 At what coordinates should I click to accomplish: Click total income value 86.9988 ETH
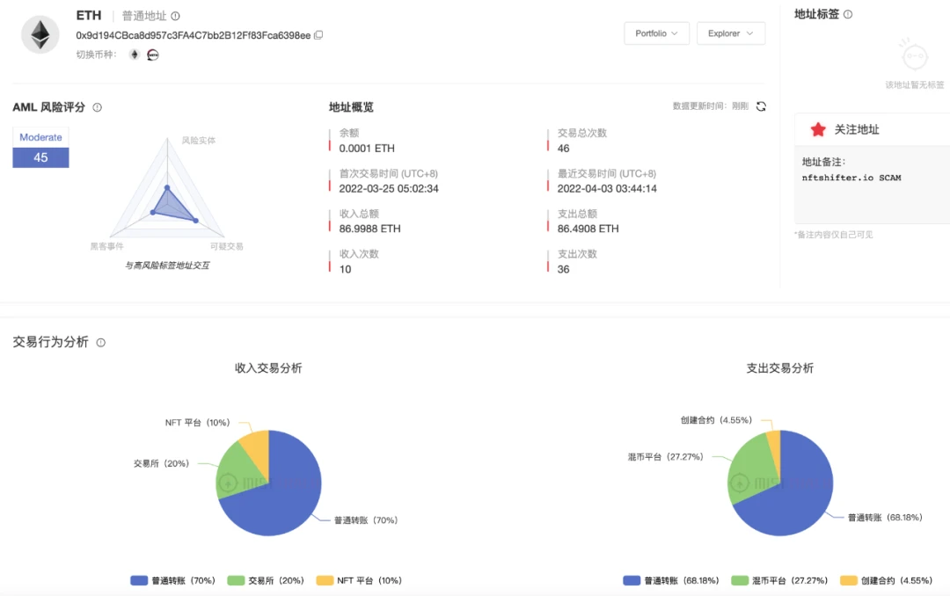click(x=369, y=229)
